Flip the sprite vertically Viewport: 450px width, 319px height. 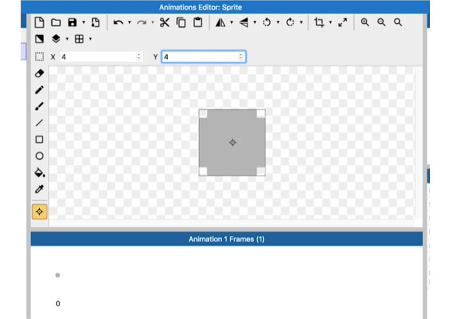[x=244, y=22]
